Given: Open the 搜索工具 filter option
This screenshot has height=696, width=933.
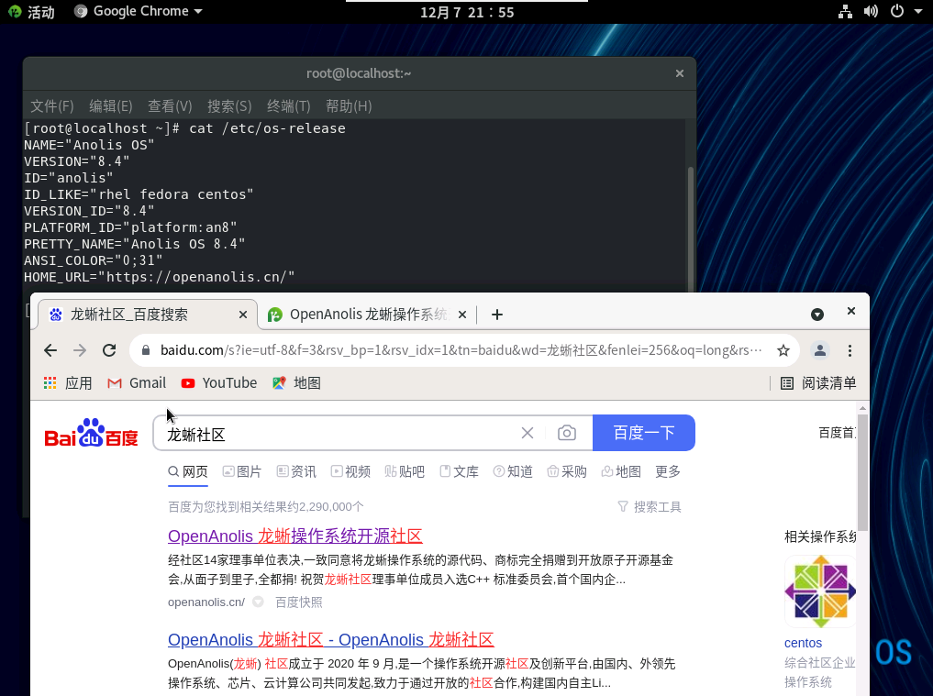Looking at the screenshot, I should (x=650, y=507).
